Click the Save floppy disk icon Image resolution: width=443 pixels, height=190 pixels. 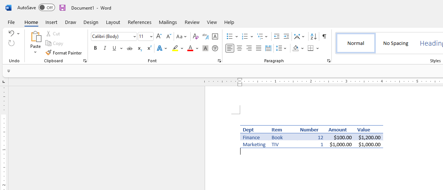[x=62, y=8]
